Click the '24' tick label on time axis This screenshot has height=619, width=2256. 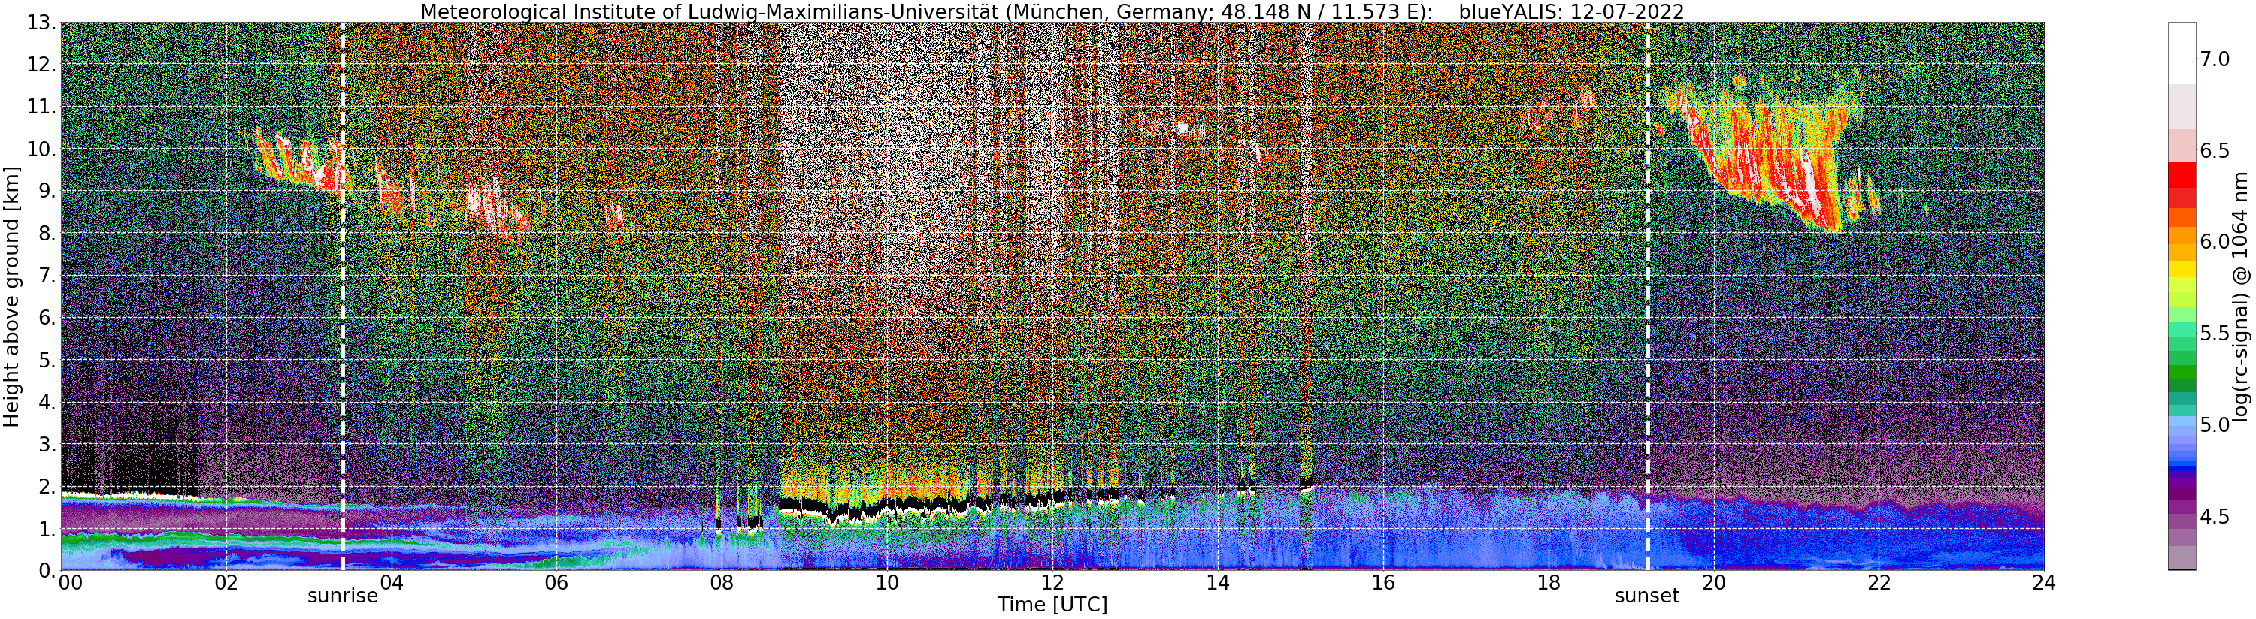click(x=2044, y=583)
